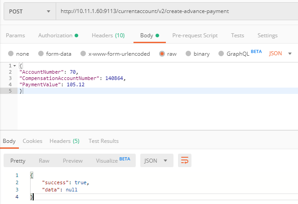Viewport: 298px width, 204px height.
Task: Select the form-data radio option
Action: point(41,54)
